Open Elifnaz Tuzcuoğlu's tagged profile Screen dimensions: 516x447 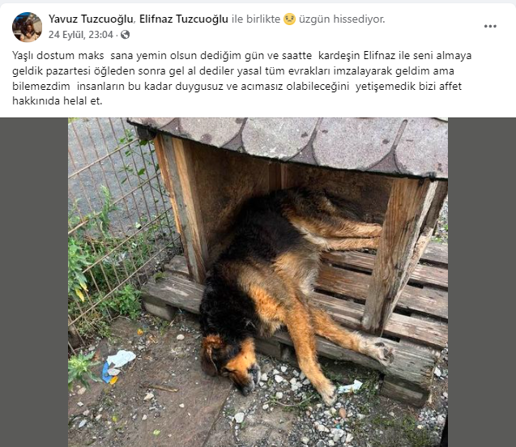pos(184,19)
